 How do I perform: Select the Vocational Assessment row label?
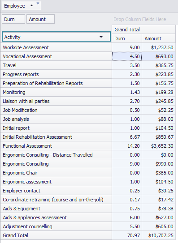coord(56,56)
